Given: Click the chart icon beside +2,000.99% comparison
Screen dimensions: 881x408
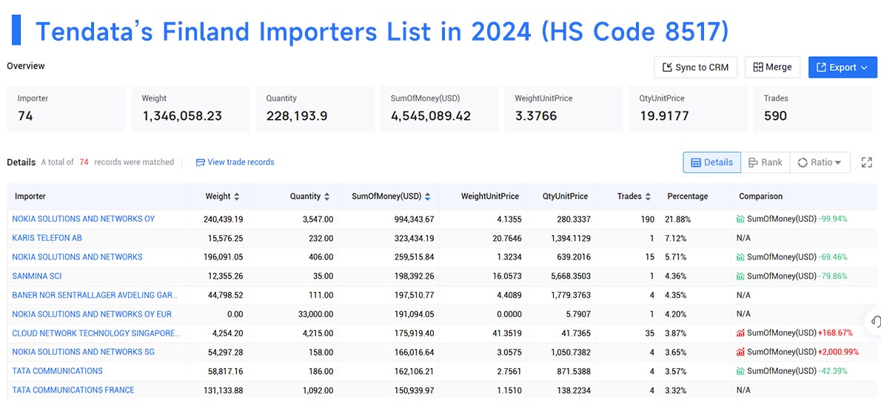Looking at the screenshot, I should 740,352.
